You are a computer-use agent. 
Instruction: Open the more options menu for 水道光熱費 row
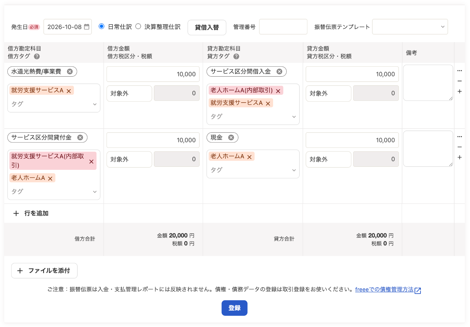tap(460, 71)
